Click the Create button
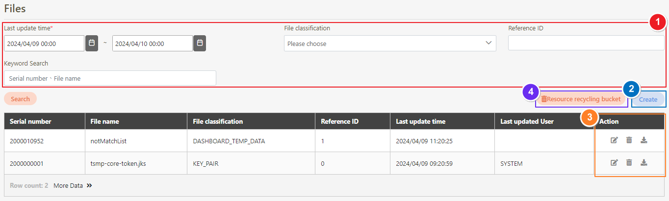The image size is (669, 201). (x=648, y=99)
